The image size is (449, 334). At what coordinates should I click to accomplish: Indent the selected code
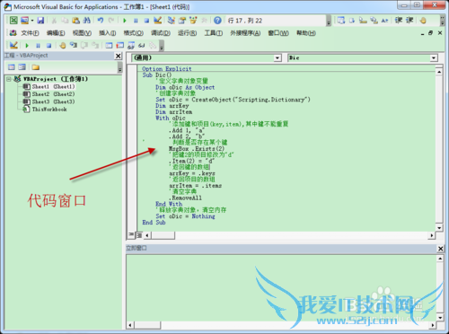point(399,21)
